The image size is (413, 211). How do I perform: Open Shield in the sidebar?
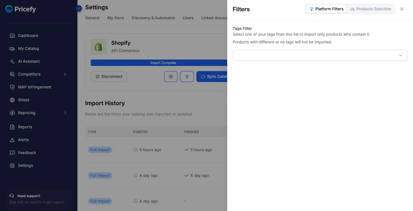24,100
